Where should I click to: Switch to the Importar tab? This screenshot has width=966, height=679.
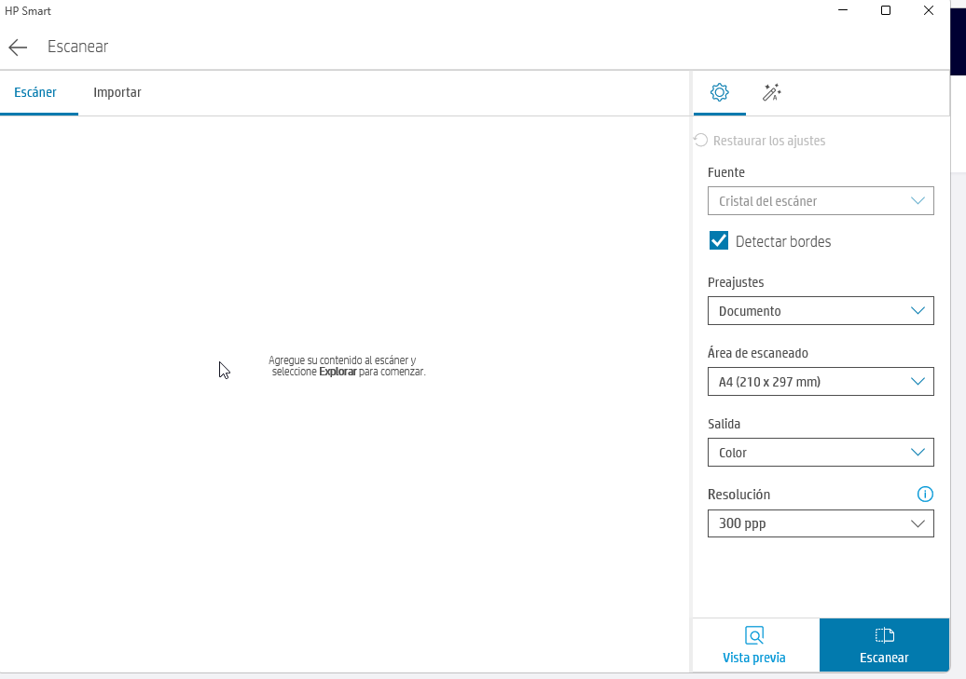click(x=117, y=92)
